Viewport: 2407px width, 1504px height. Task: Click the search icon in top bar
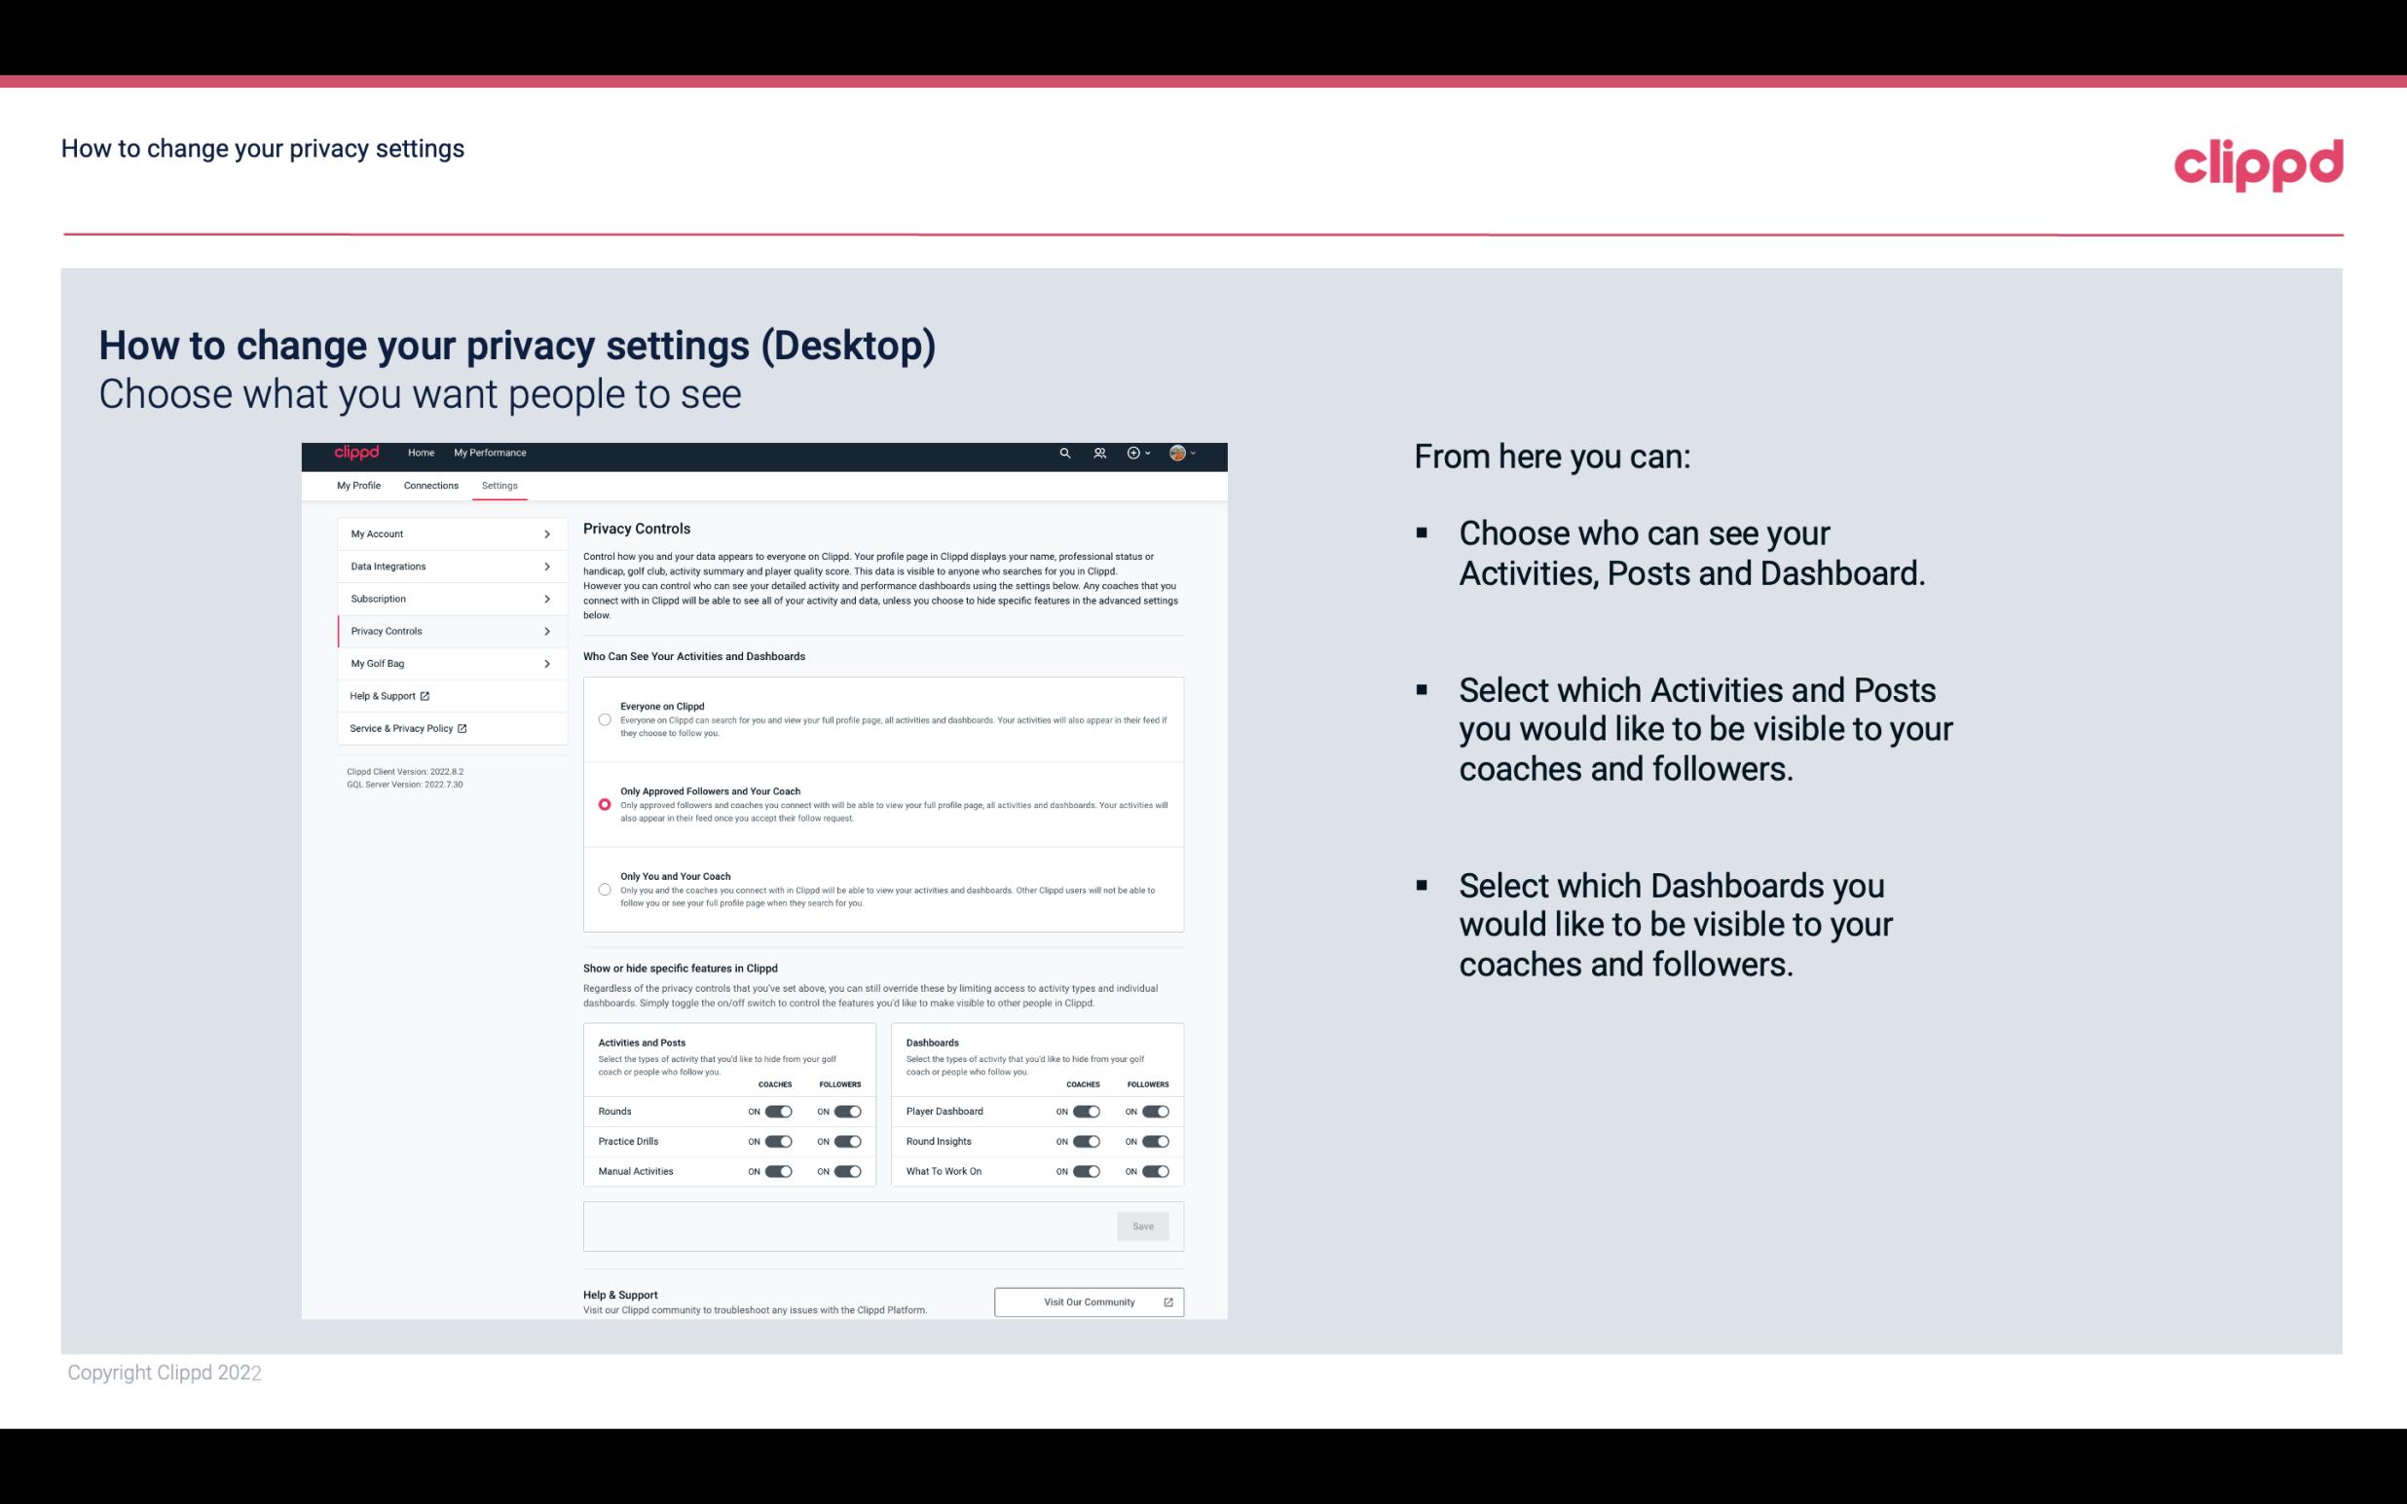pos(1064,453)
